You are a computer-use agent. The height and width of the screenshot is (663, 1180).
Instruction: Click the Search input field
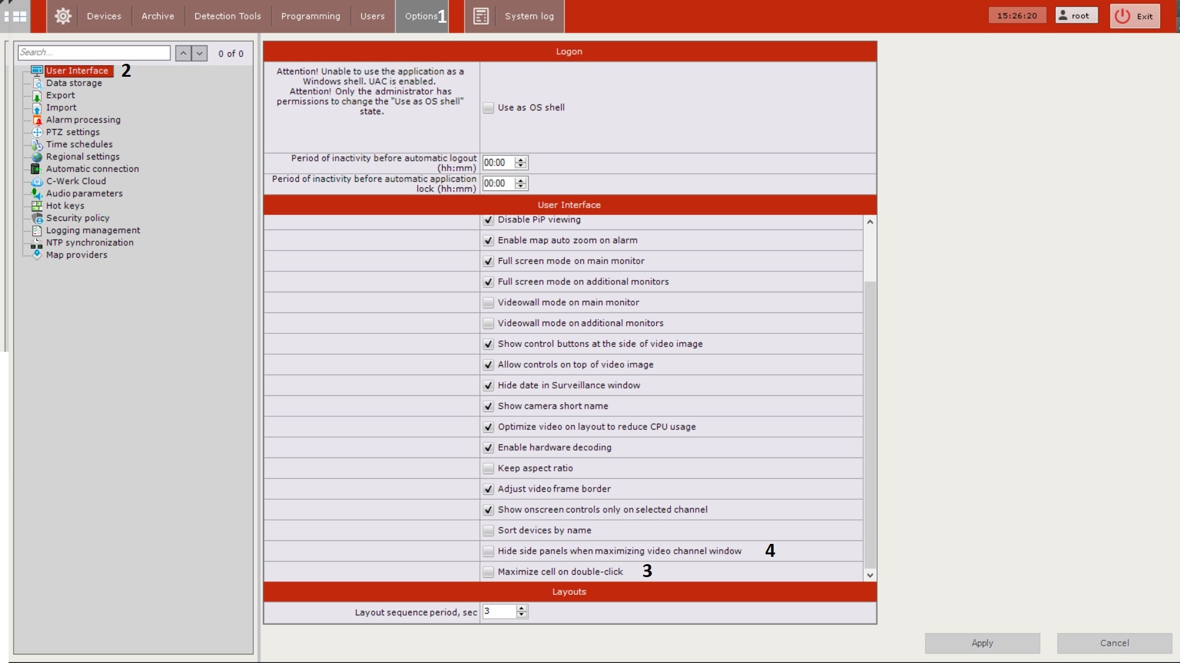(x=93, y=53)
